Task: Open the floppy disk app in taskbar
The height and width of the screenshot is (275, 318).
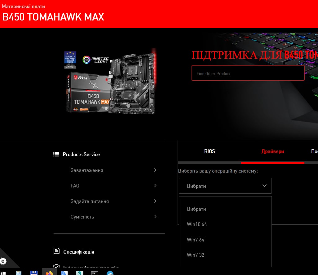Action: pos(34,273)
